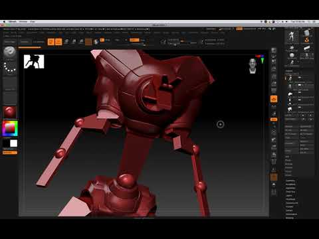Click the BPR render icon on right shelf

(274, 50)
